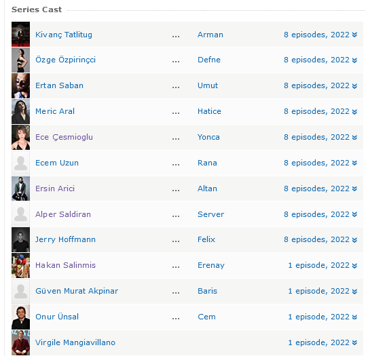Image resolution: width=370 pixels, height=356 pixels.
Task: Click Güven Murat Akpinar's default silhouette icon
Action: 21,291
